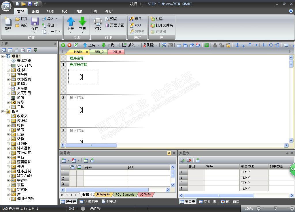Open the 视图 ribbon tab
Image resolution: width=295 pixels, height=212 pixels.
pyautogui.click(x=50, y=11)
